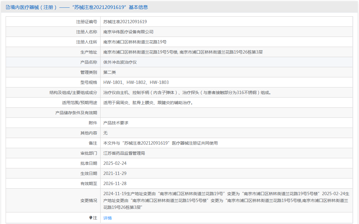Open the 详情 link
Screen dimensions: 359x224
[x=108, y=218]
